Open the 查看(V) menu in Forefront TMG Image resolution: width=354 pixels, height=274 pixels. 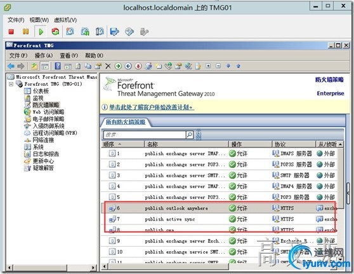click(x=69, y=55)
